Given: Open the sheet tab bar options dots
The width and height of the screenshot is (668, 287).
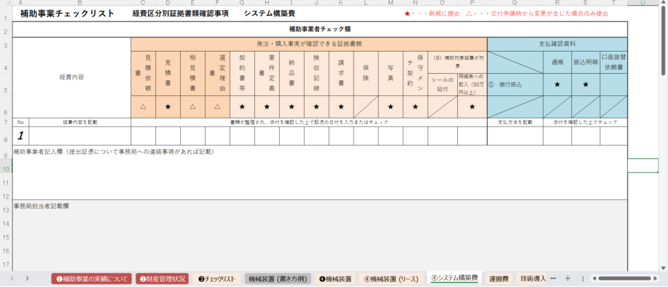Looking at the screenshot, I should [x=583, y=279].
